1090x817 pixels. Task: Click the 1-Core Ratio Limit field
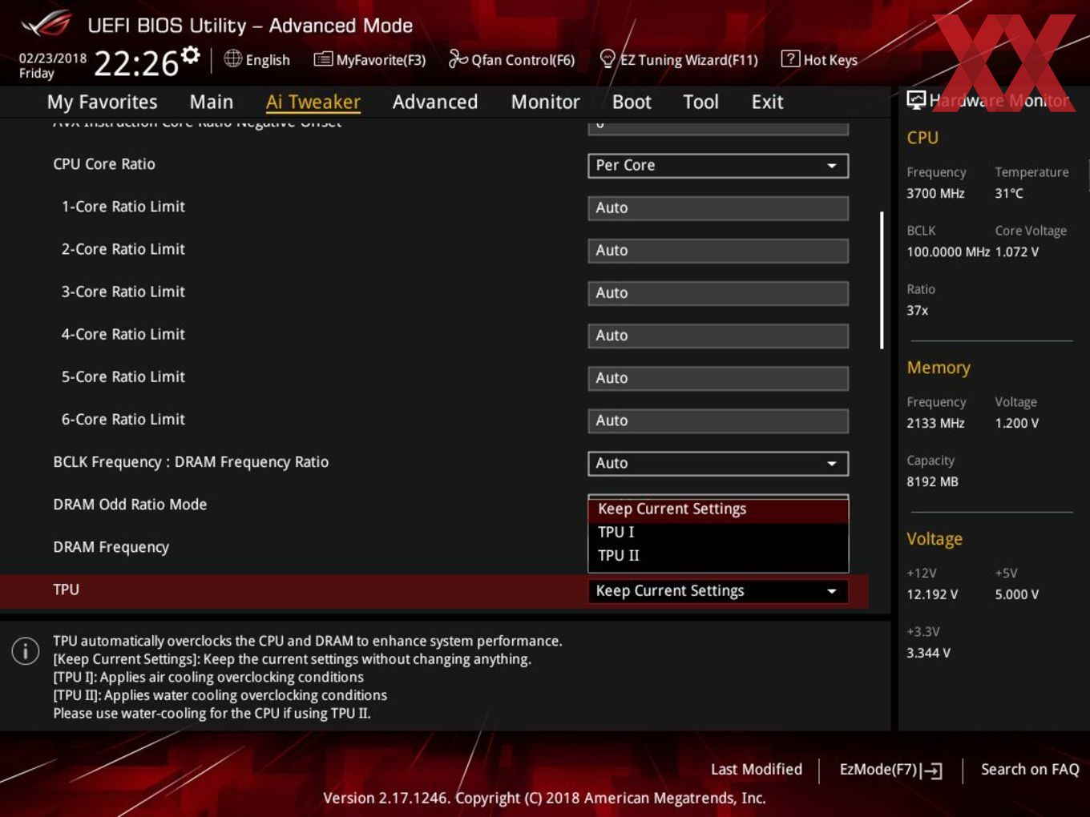[x=718, y=208]
